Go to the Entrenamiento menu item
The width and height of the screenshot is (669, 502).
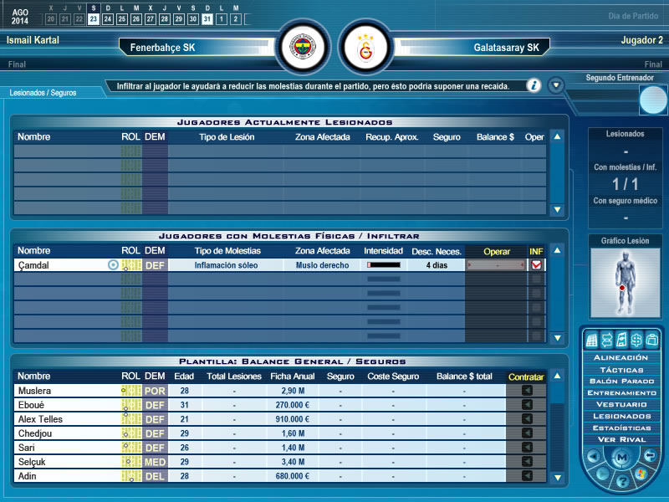[620, 392]
